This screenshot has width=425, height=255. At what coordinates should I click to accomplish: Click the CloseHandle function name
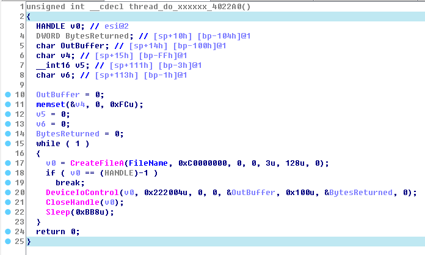73,202
